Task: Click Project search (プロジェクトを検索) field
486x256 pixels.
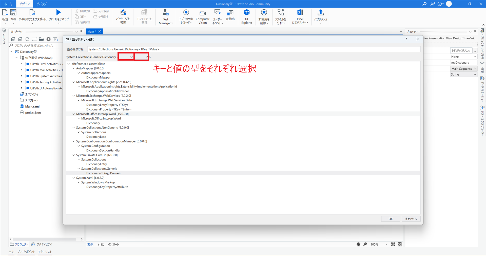Action: [x=35, y=46]
